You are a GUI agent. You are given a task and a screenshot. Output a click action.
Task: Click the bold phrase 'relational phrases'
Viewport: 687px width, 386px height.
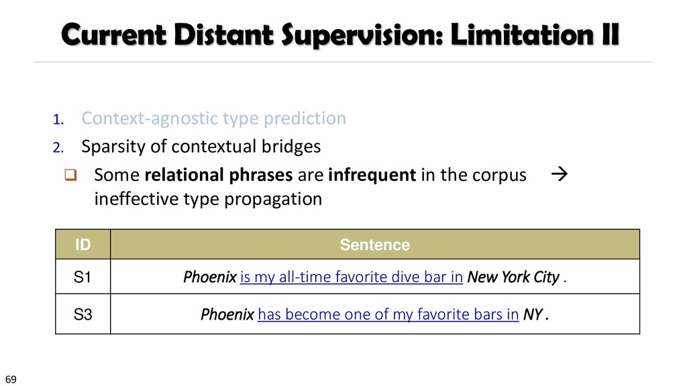pos(219,176)
